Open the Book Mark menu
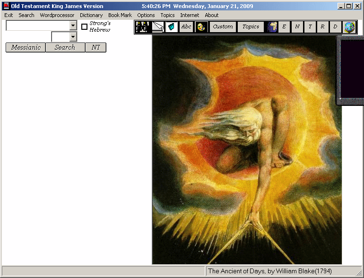 (x=120, y=15)
